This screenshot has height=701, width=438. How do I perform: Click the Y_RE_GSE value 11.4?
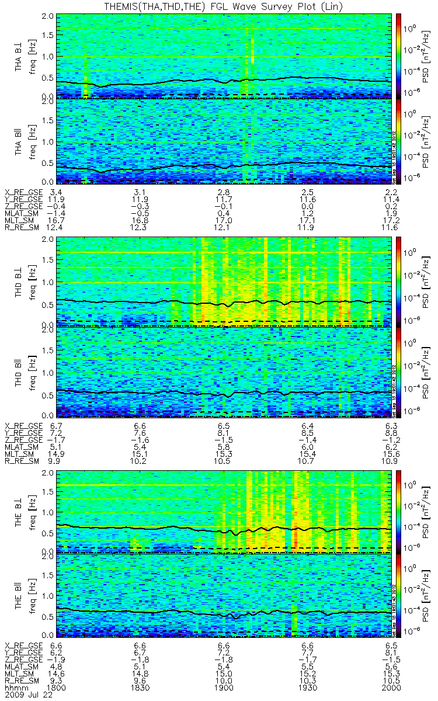tap(391, 199)
